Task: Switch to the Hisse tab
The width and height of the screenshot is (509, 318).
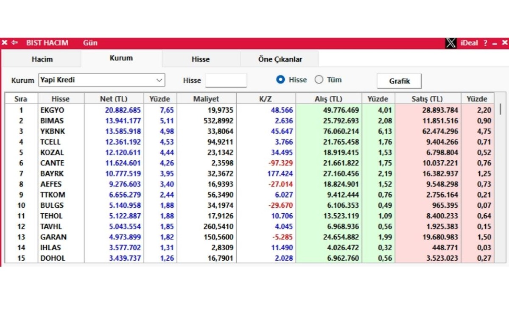Action: [x=201, y=59]
